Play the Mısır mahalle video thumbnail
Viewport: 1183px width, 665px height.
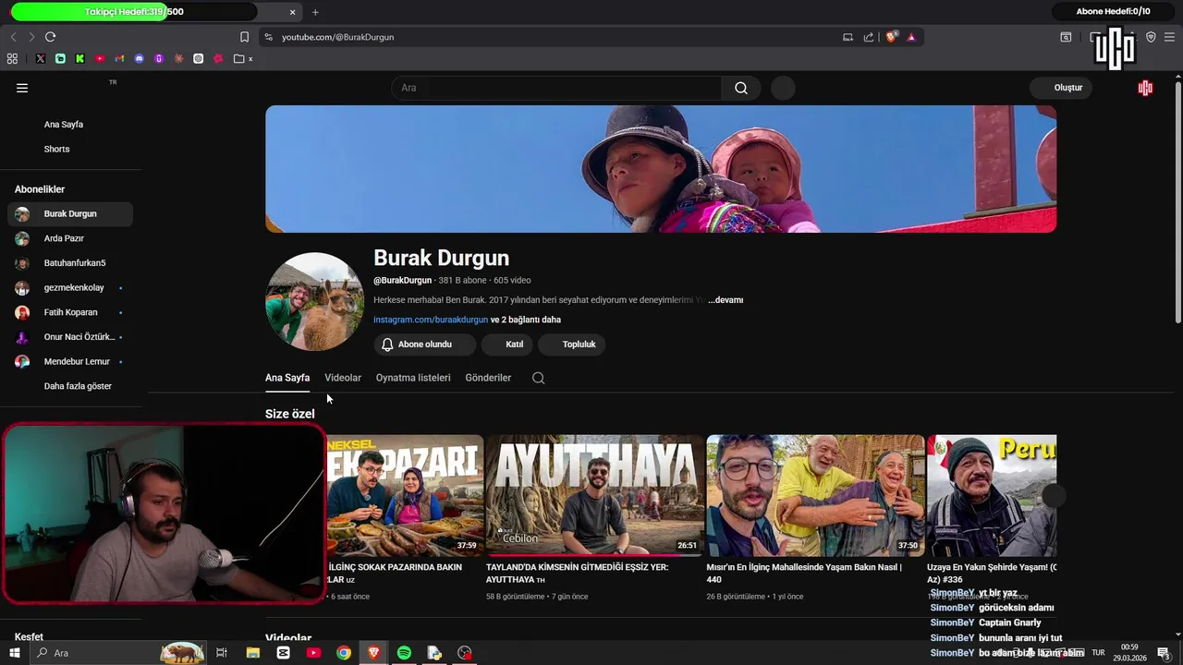coord(815,495)
